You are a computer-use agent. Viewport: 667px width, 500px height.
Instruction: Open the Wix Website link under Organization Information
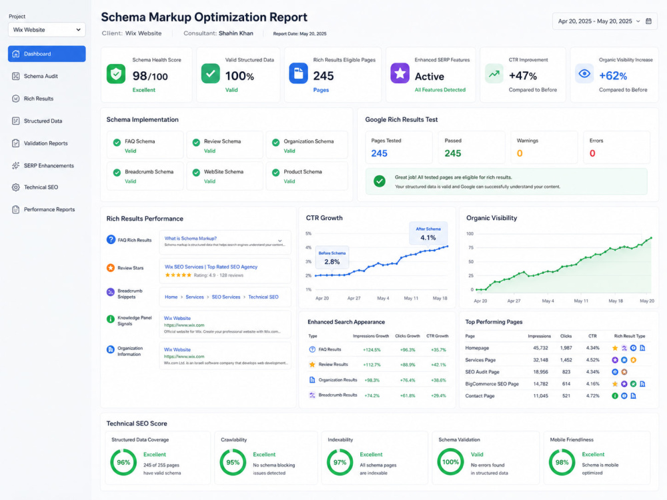[177, 349]
